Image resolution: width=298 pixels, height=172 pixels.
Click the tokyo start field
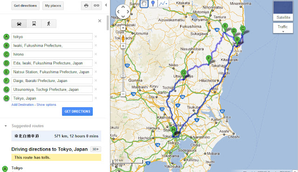[x=52, y=37]
